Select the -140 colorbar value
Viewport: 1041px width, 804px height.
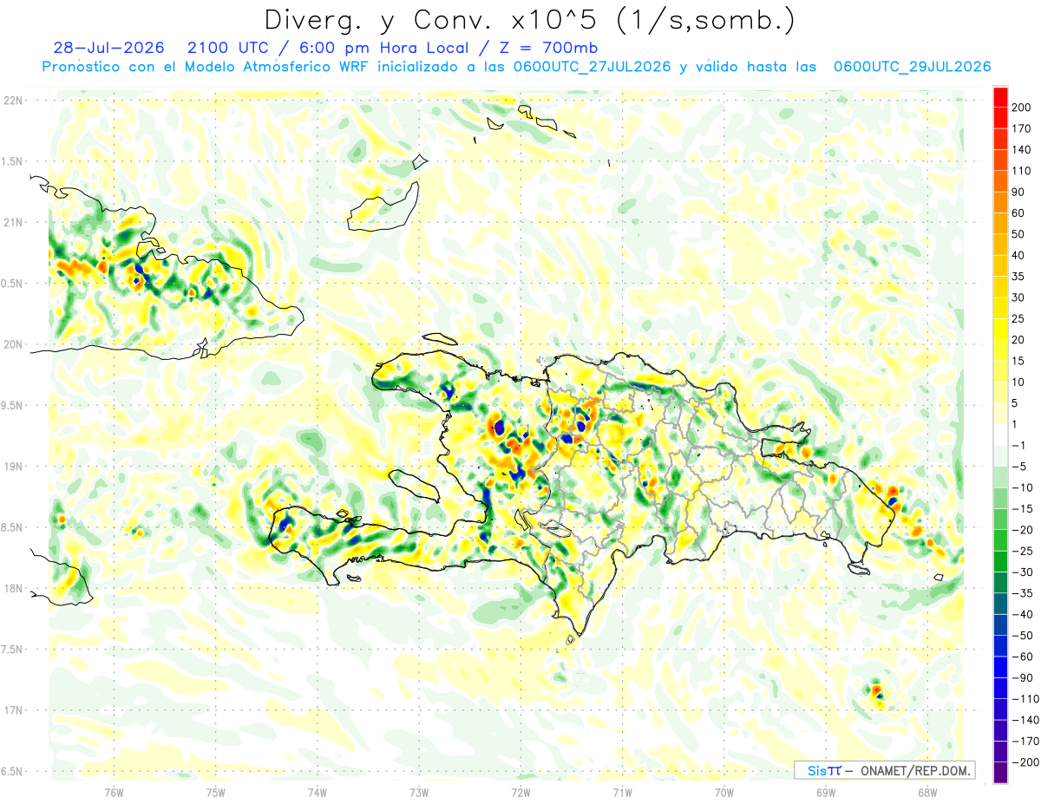[1025, 722]
